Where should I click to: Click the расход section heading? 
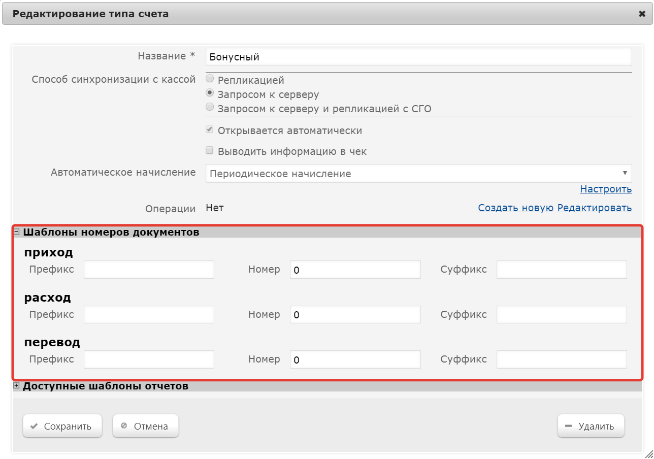point(48,297)
